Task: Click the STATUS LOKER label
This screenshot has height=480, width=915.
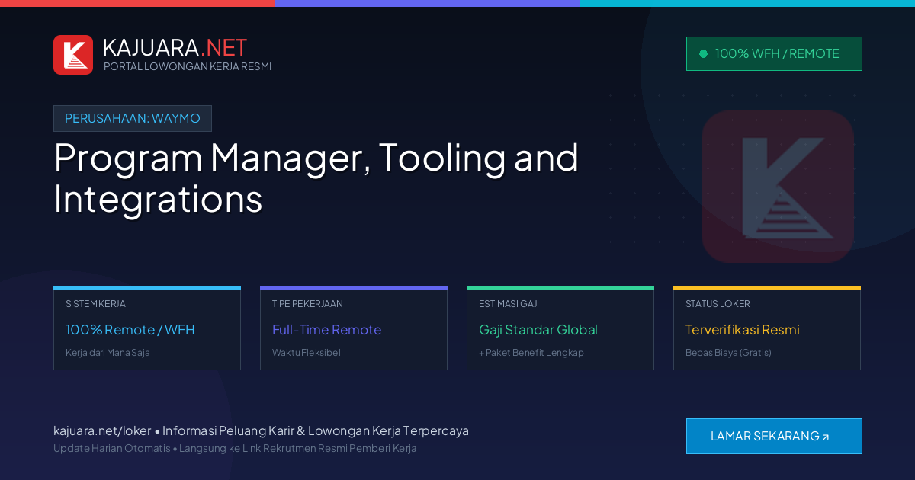Action: (x=718, y=303)
